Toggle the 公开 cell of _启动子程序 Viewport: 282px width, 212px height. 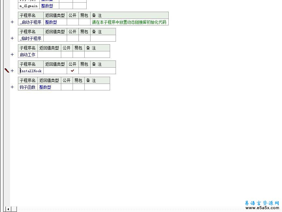click(73, 22)
